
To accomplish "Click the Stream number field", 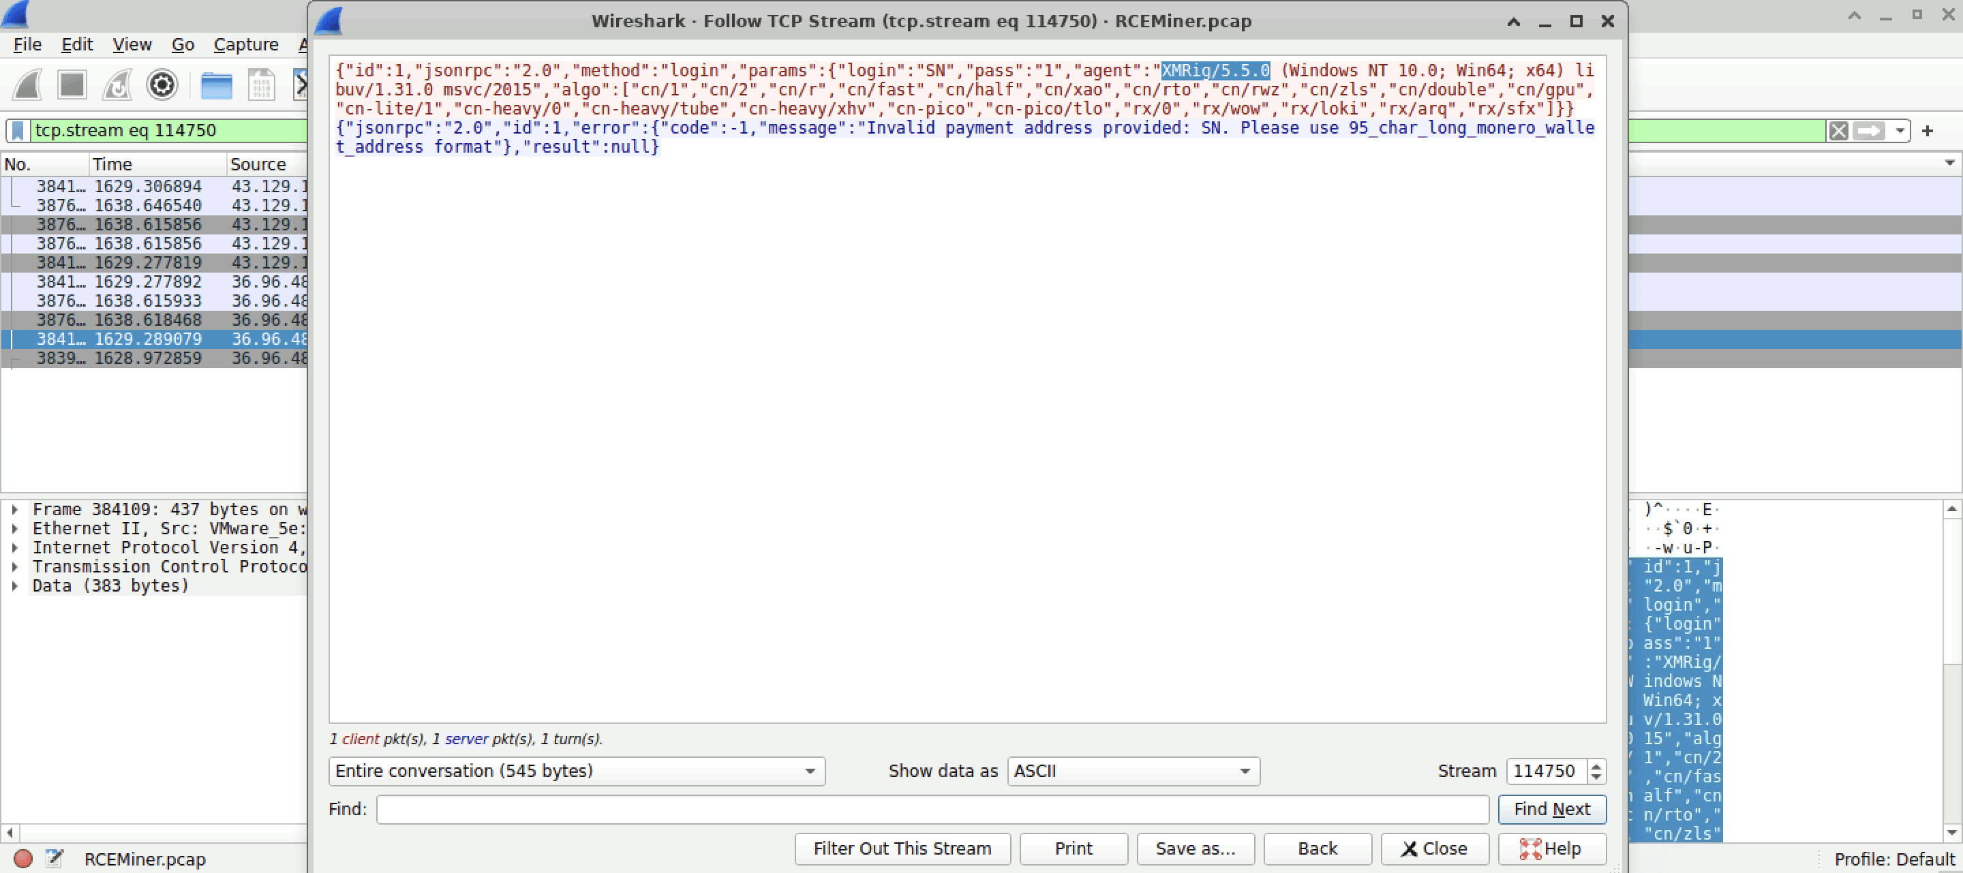I will point(1546,771).
